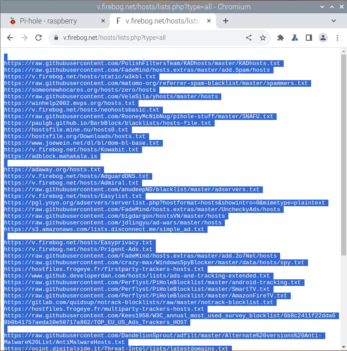Click the hostsfile.mine.nu hosts0.txt URL
This screenshot has height=351, width=347.
66,130
